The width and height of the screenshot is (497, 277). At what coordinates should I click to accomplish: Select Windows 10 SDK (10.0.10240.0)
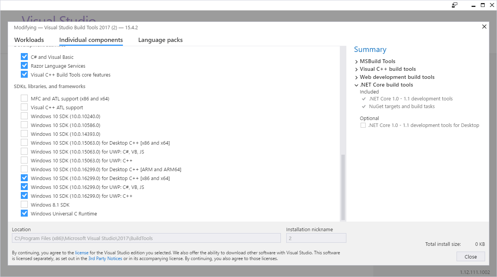click(24, 116)
